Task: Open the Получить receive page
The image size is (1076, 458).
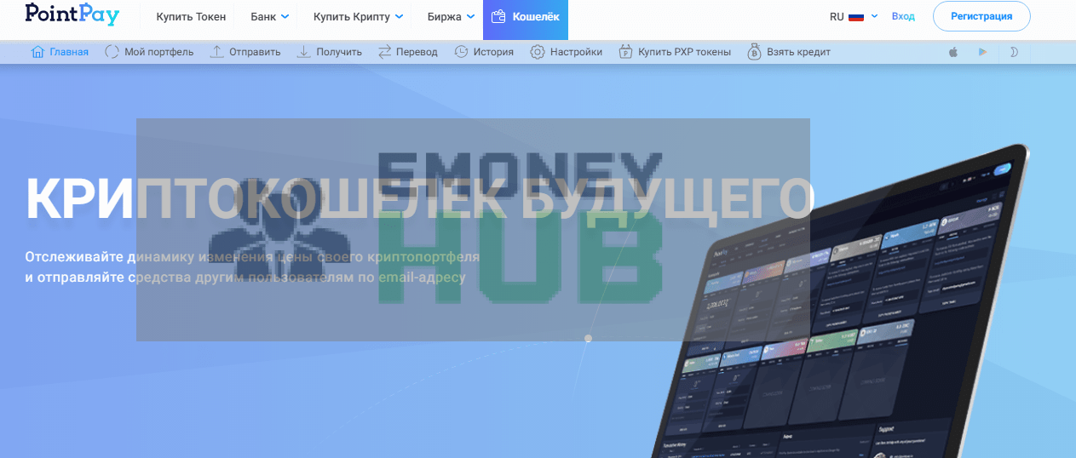Action: [329, 52]
